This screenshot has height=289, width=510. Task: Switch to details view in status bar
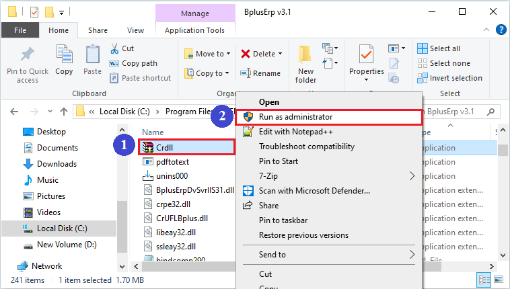pos(484,280)
